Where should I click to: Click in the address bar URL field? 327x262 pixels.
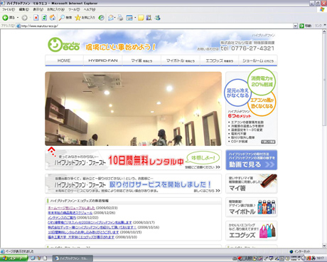click(x=156, y=26)
